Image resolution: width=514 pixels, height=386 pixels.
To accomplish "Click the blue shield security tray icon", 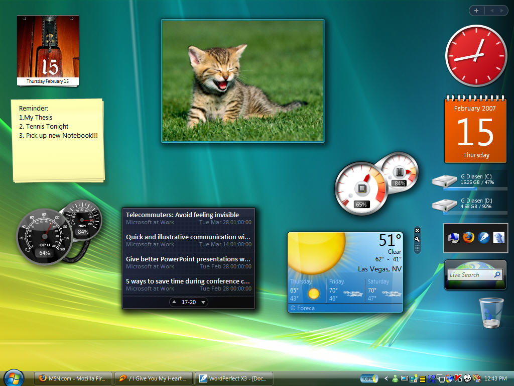I will pos(449,378).
